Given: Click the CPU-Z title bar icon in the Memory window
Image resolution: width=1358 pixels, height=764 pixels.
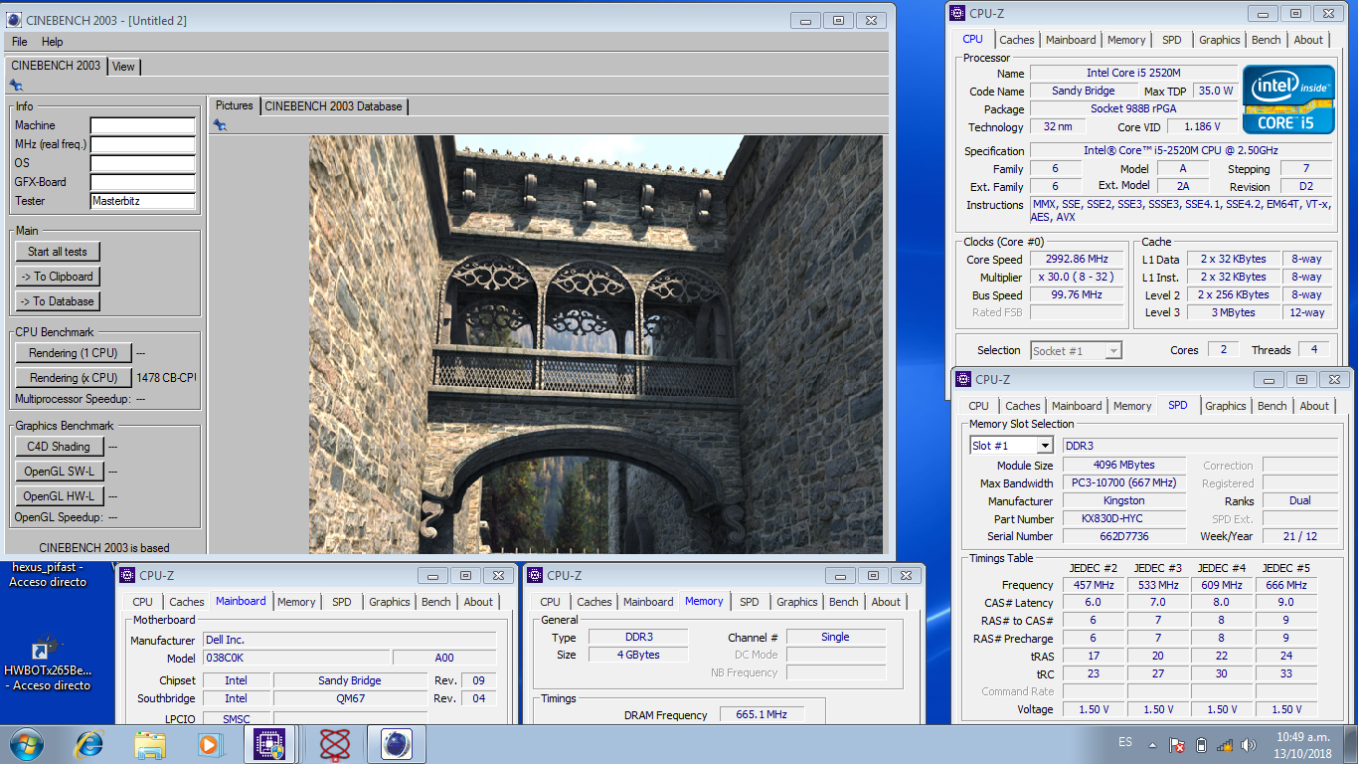Looking at the screenshot, I should (x=535, y=575).
